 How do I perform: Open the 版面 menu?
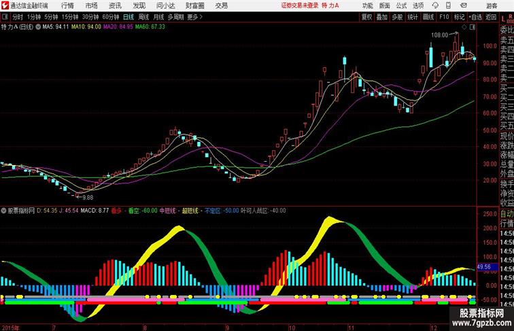385,5
